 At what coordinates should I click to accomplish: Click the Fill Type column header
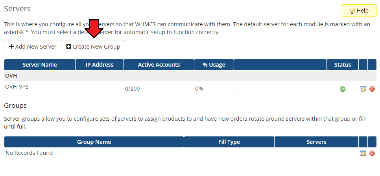coord(229,142)
